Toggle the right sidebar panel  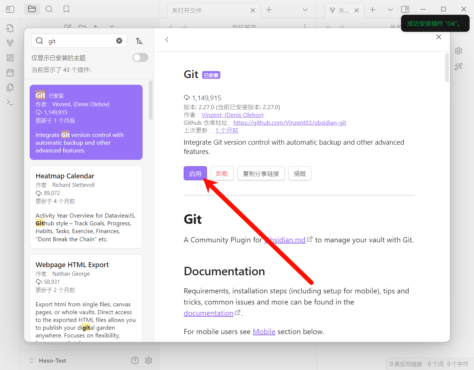click(x=405, y=9)
